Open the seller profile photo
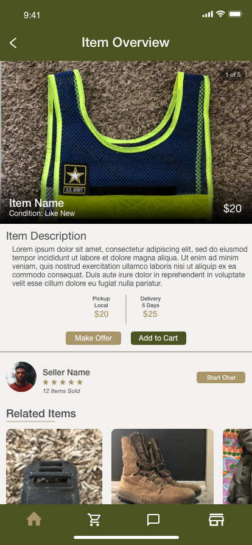Screen dimensions: 252x545 pos(21,377)
